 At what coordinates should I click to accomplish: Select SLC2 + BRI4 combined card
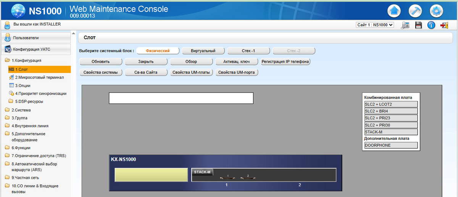(x=391, y=111)
